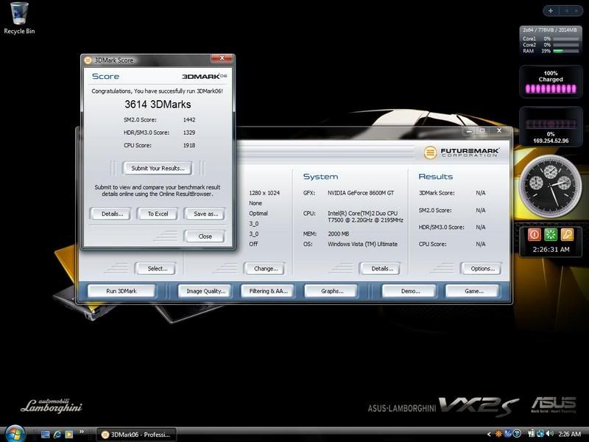This screenshot has height=442, width=589.
Task: Open Results Options button
Action: click(482, 268)
